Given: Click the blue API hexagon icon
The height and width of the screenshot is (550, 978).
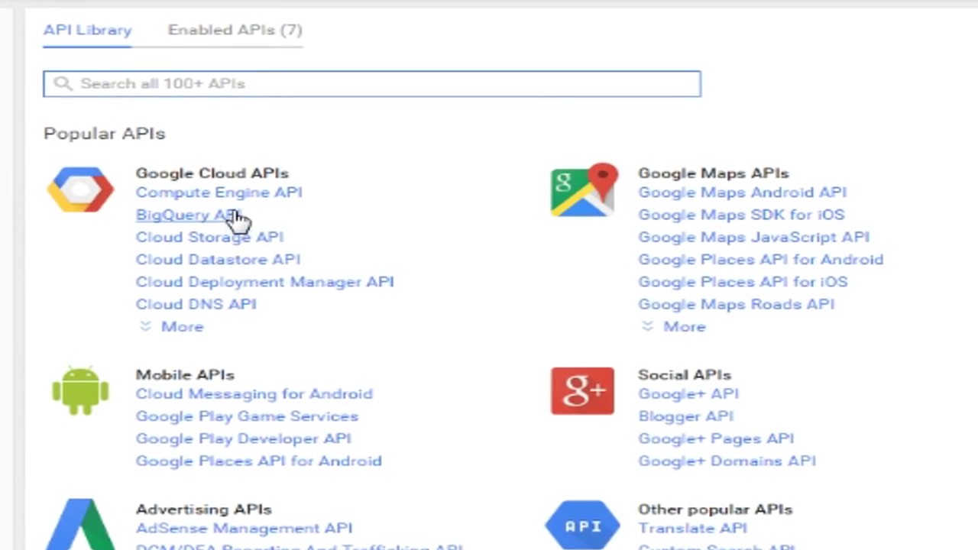Looking at the screenshot, I should pyautogui.click(x=582, y=525).
